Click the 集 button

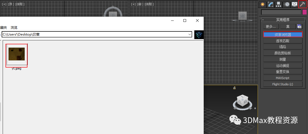288,27
